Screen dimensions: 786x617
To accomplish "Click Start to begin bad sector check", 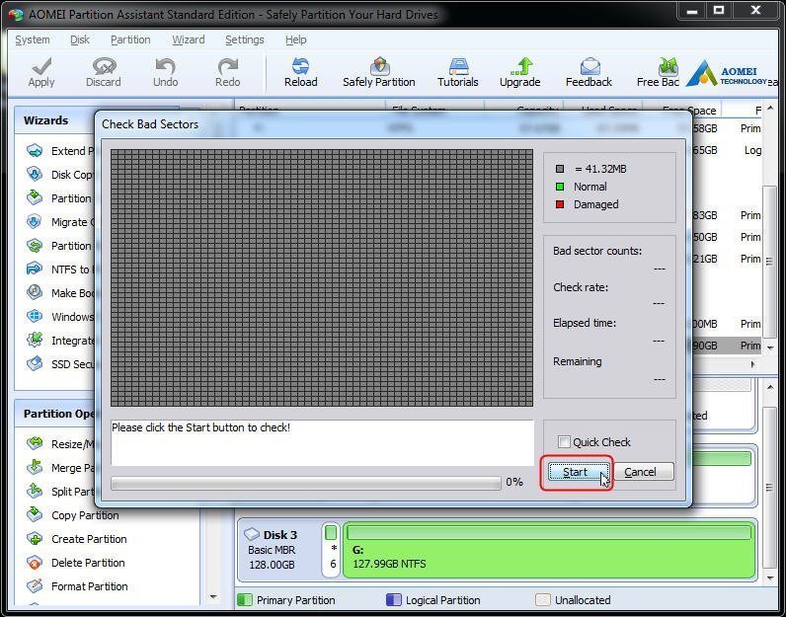I will 578,472.
